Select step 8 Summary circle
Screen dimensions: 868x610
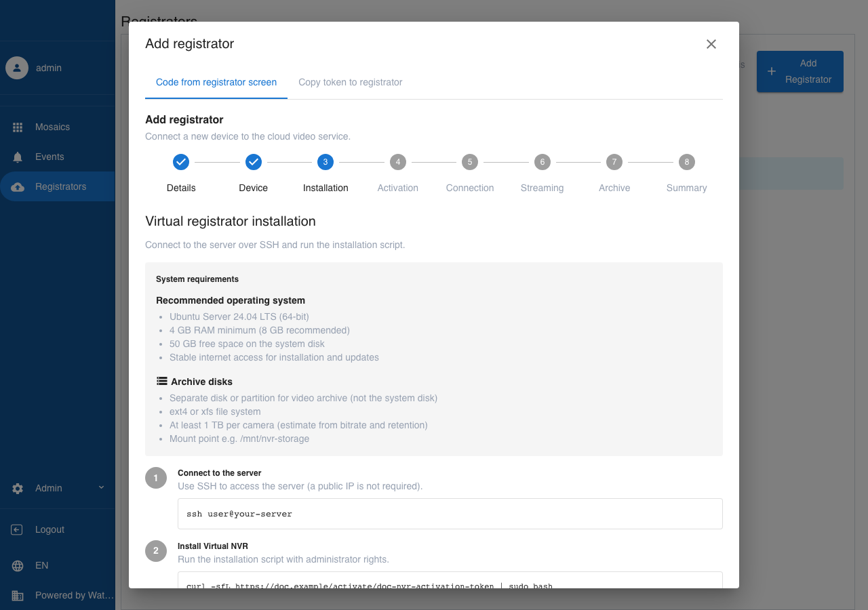687,162
